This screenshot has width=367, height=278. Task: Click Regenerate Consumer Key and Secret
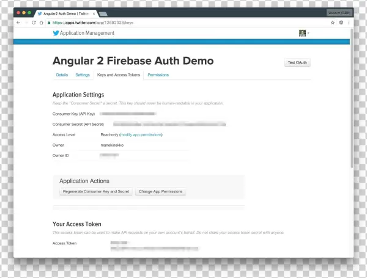tap(96, 191)
